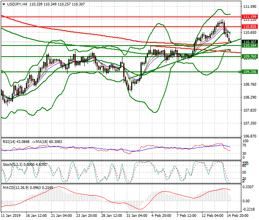
Task: Select the MACD scale value -0.2218
Action: pyautogui.click(x=248, y=209)
